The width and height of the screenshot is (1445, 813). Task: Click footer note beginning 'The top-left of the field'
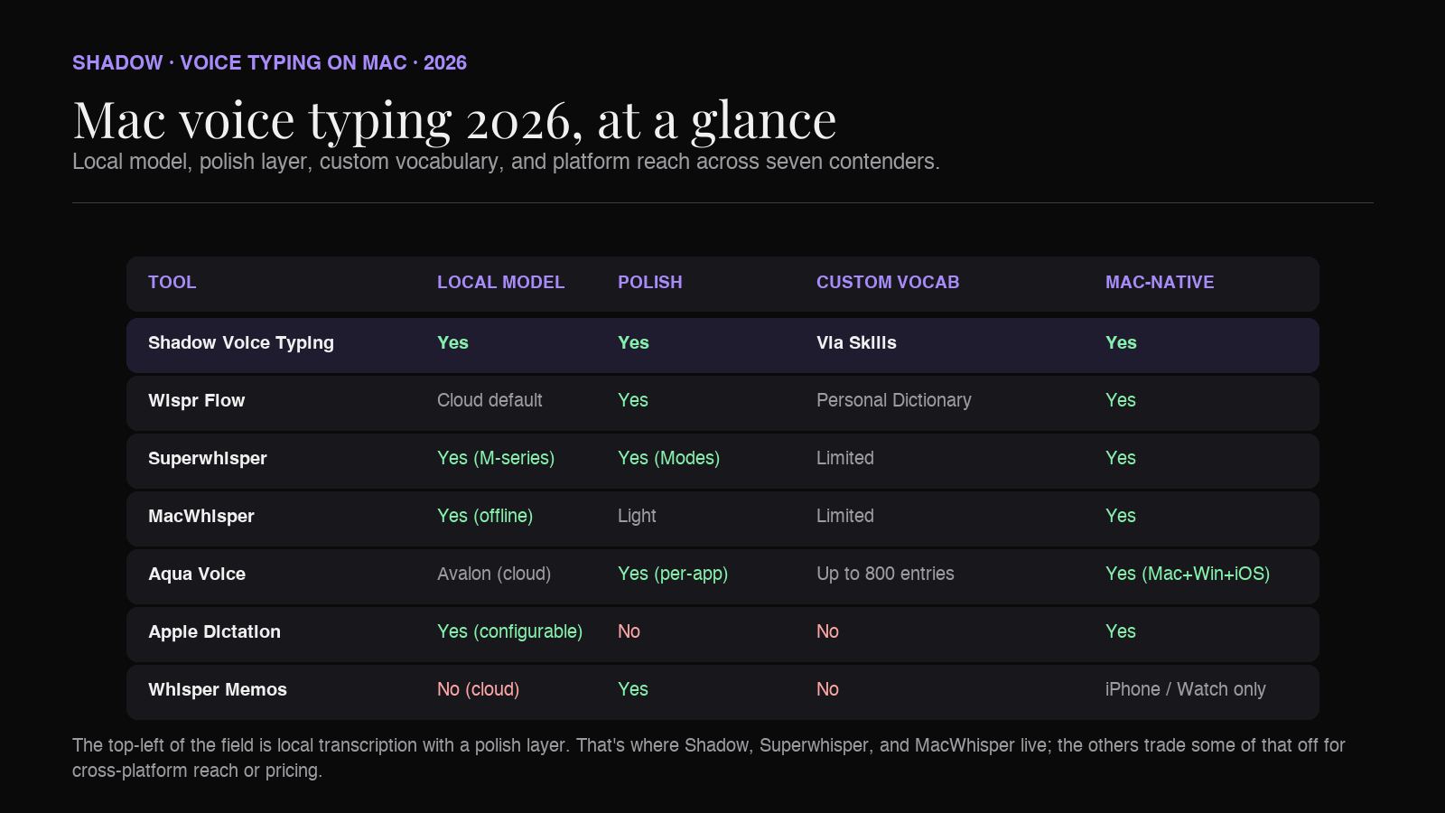coord(709,758)
